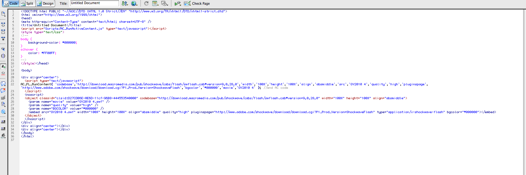Refresh the Design view

(x=146, y=3)
